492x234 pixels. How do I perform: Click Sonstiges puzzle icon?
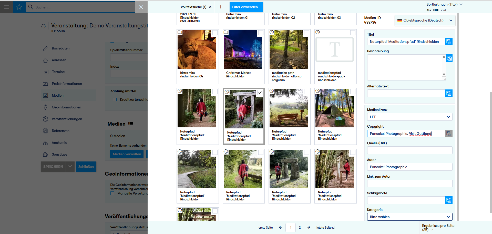click(x=45, y=154)
